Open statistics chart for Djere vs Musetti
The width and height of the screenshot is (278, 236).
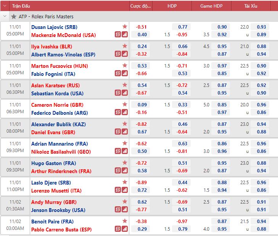click(x=125, y=190)
